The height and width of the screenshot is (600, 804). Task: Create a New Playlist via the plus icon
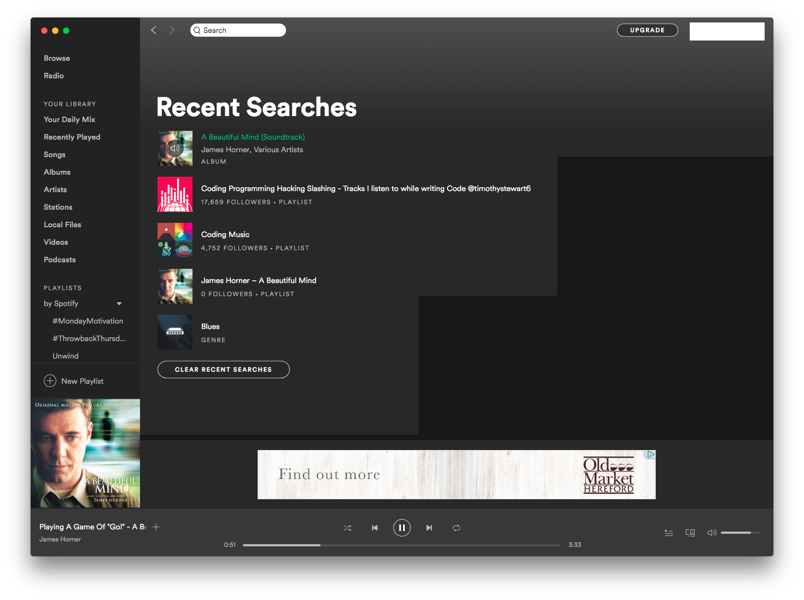click(x=50, y=380)
